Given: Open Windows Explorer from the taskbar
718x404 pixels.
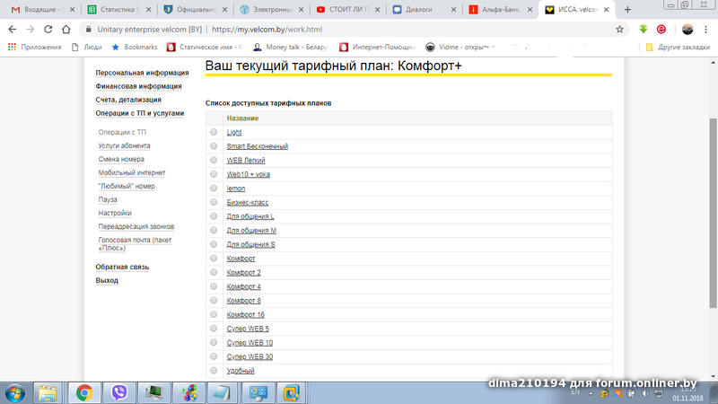Looking at the screenshot, I should click(48, 391).
